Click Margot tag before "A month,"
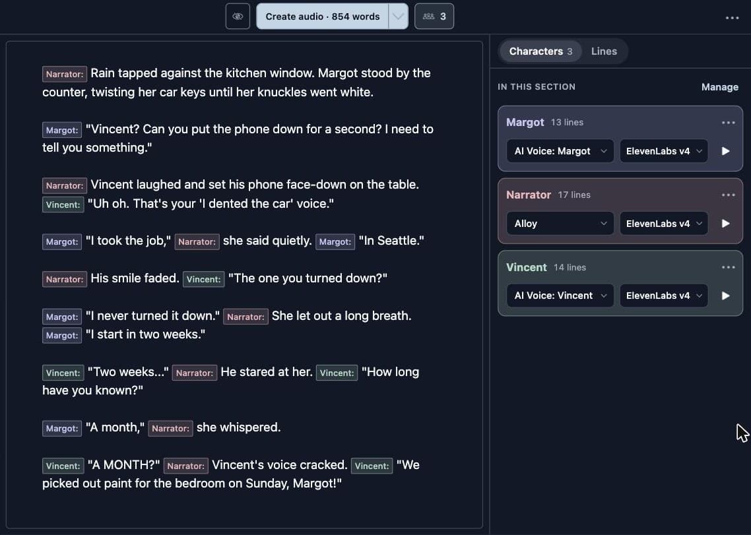 62,428
